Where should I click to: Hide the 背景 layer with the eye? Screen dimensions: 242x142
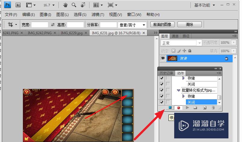(163, 58)
